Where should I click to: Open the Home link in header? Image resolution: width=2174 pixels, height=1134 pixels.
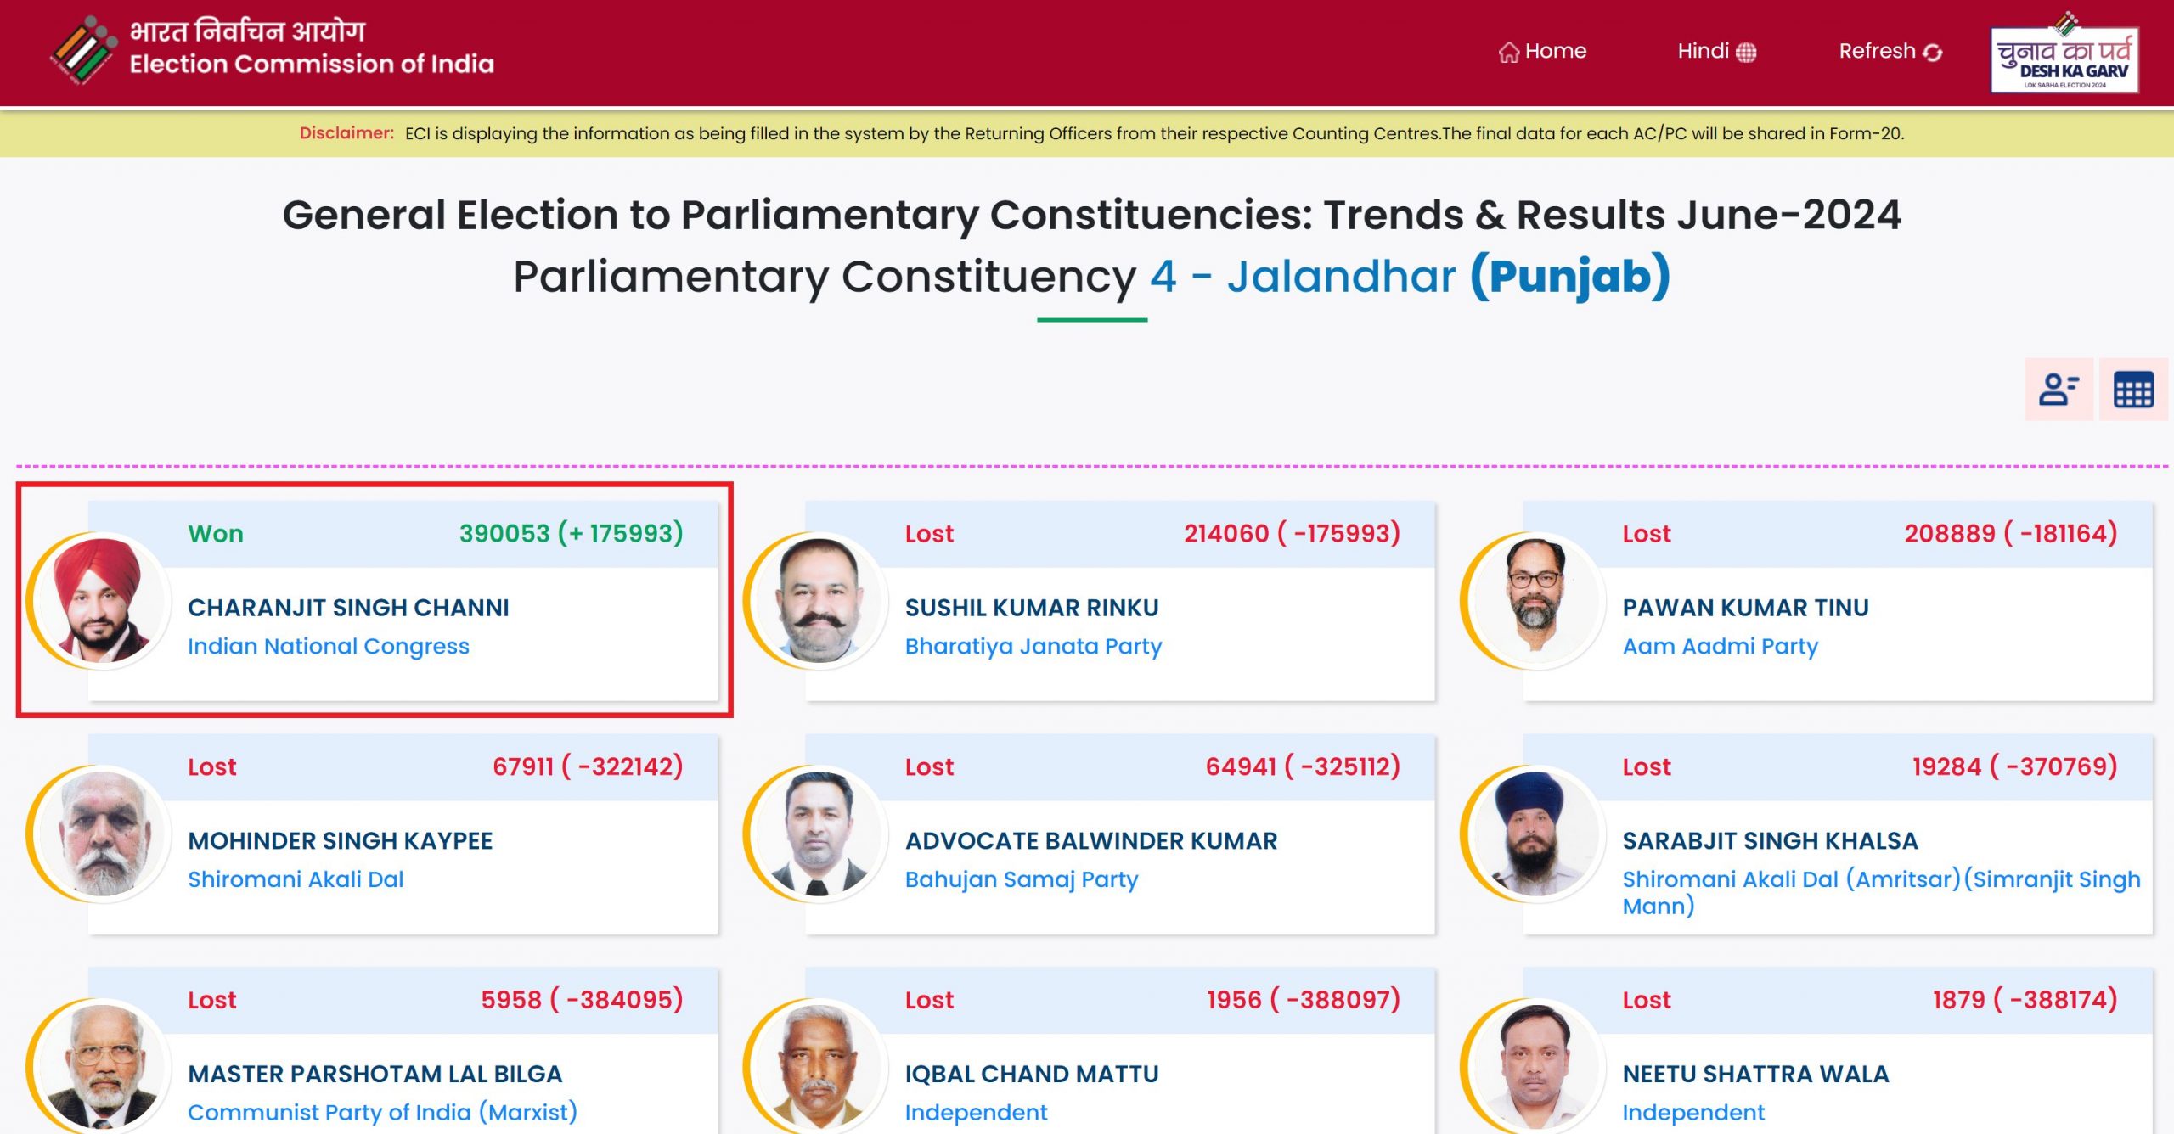coord(1542,51)
